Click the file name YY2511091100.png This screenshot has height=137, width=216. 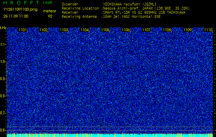pos(20,10)
